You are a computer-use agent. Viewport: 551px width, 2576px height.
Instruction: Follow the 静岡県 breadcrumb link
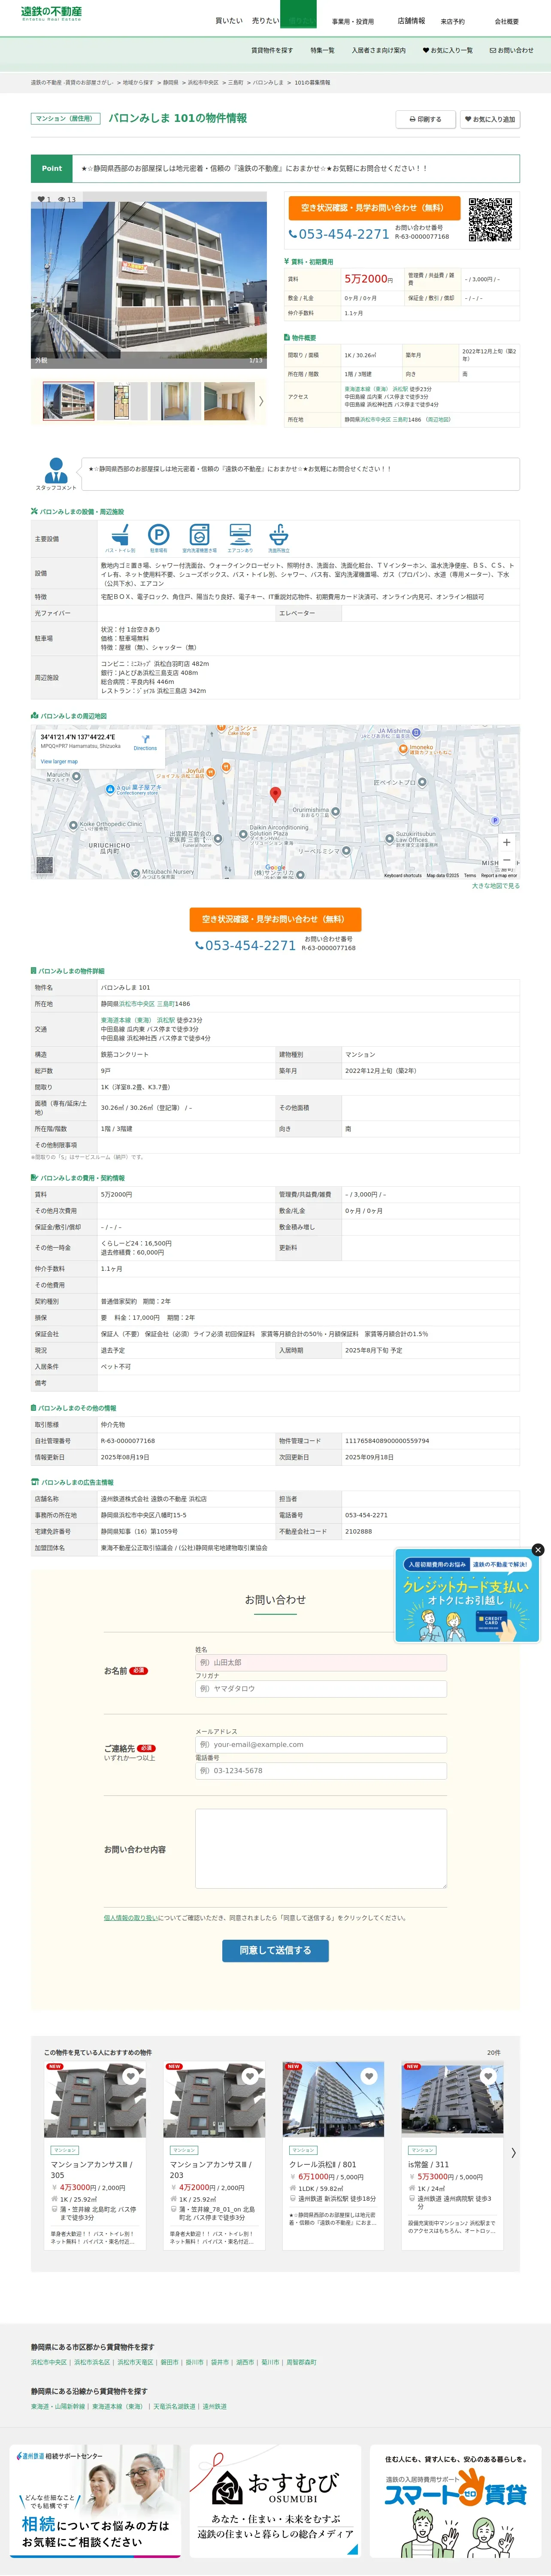coord(171,83)
